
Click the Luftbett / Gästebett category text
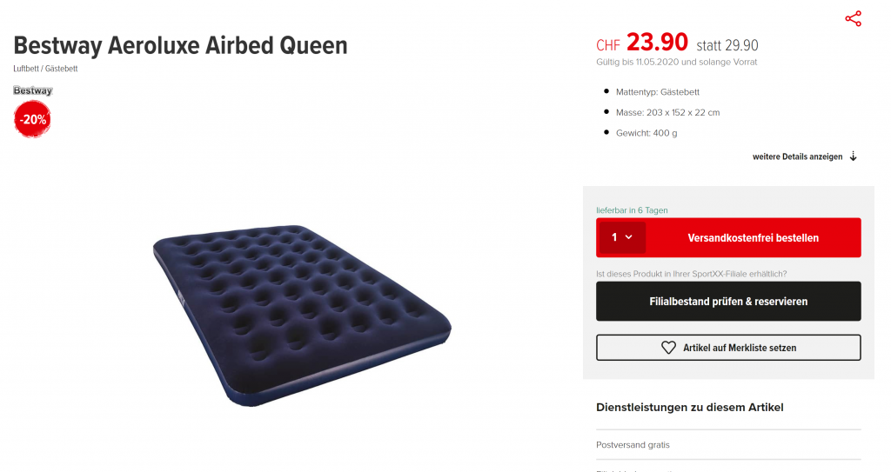click(45, 68)
